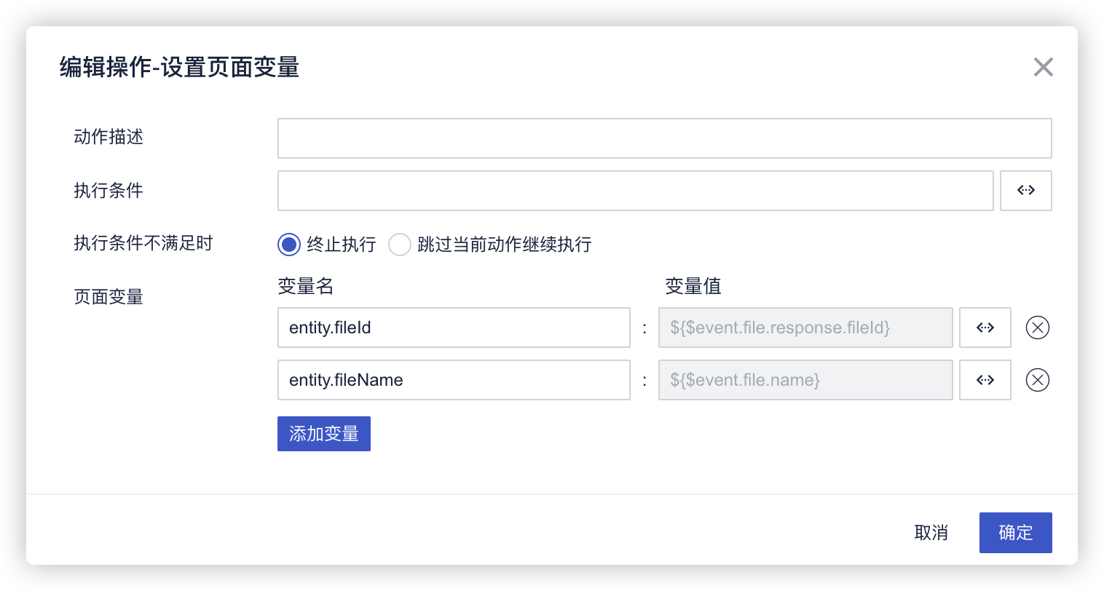Click into the 执行条件 text field
Viewport: 1104px width, 591px height.
click(x=635, y=191)
